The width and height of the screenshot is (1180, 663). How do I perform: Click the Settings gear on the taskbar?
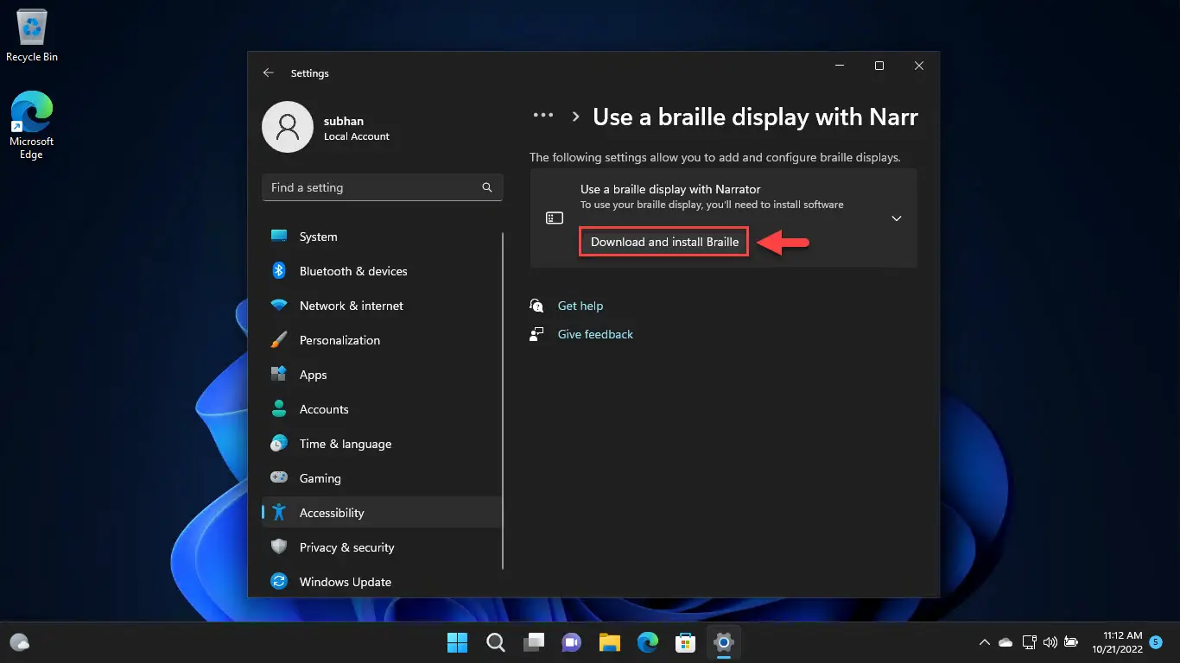pyautogui.click(x=724, y=642)
